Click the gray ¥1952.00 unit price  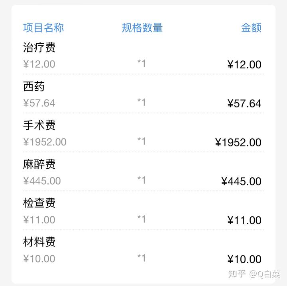tap(45, 142)
